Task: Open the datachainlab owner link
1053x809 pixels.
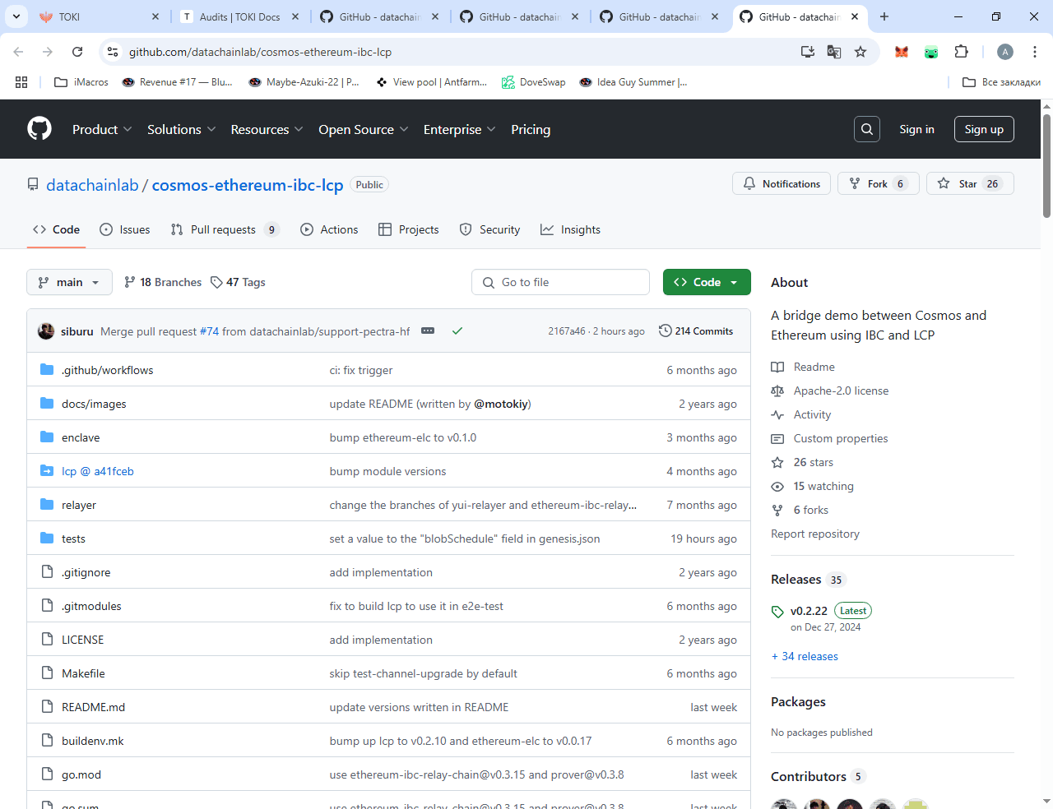Action: pos(92,185)
